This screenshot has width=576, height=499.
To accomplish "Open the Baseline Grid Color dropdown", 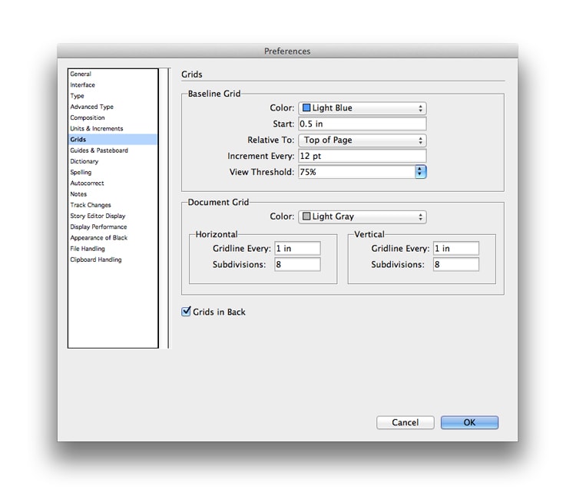I will 362,108.
